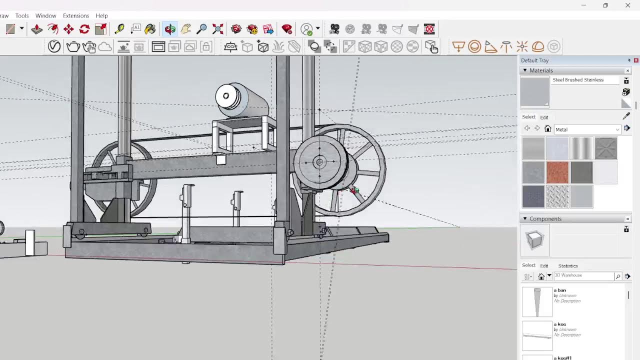The image size is (640, 360).
Task: Open the account profile dropdown arrow
Action: coord(318,28)
